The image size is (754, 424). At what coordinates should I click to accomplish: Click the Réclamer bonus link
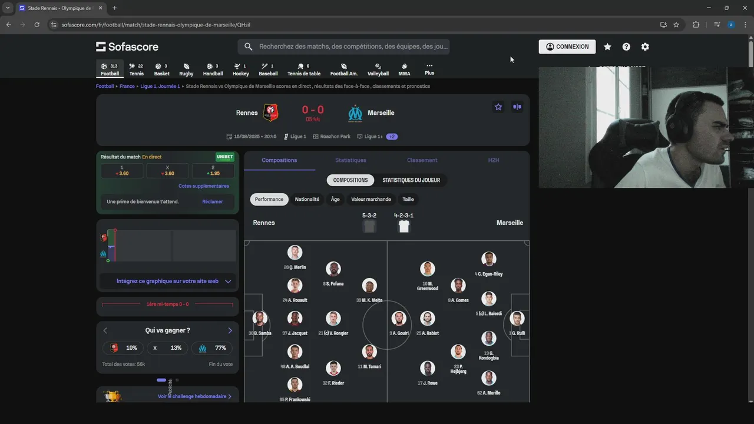(x=213, y=201)
